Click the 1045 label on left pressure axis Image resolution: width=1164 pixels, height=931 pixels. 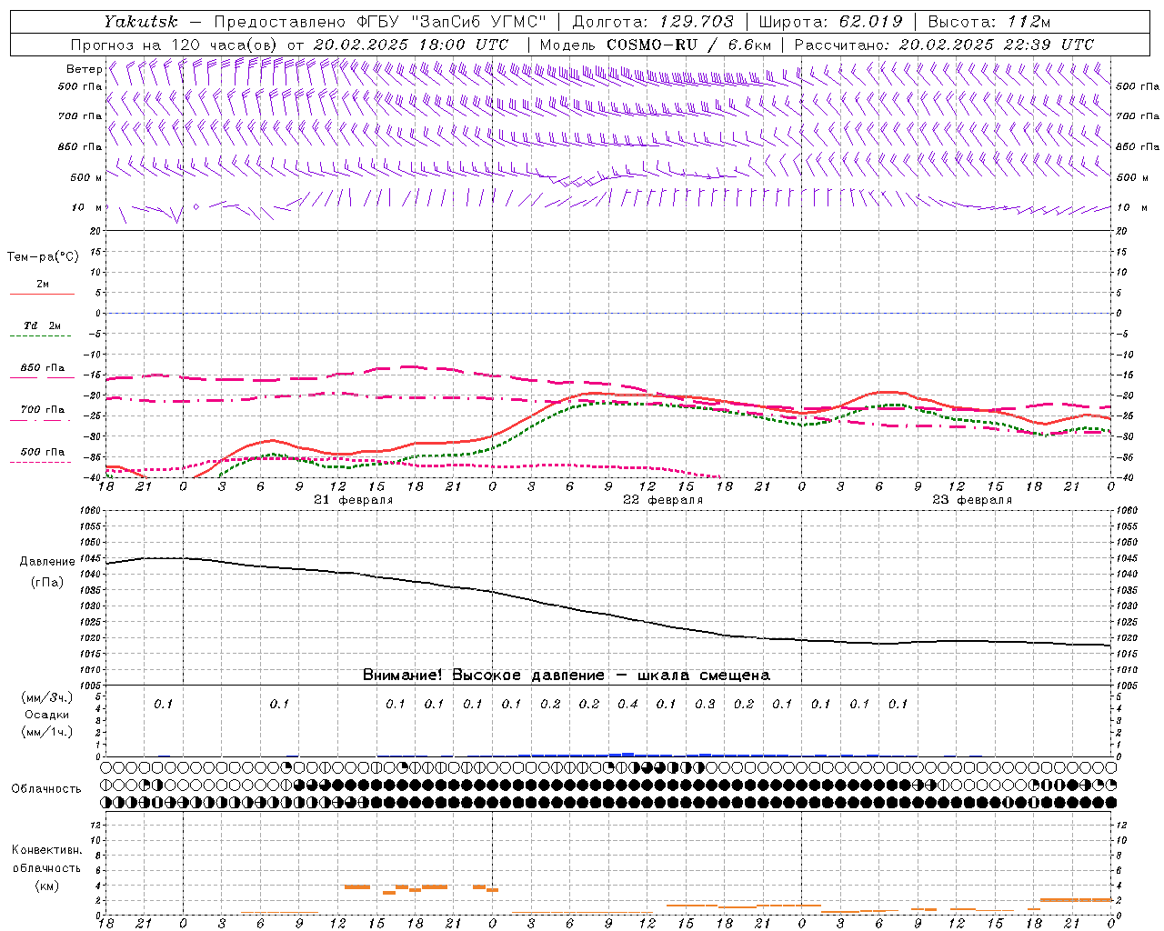coord(91,558)
